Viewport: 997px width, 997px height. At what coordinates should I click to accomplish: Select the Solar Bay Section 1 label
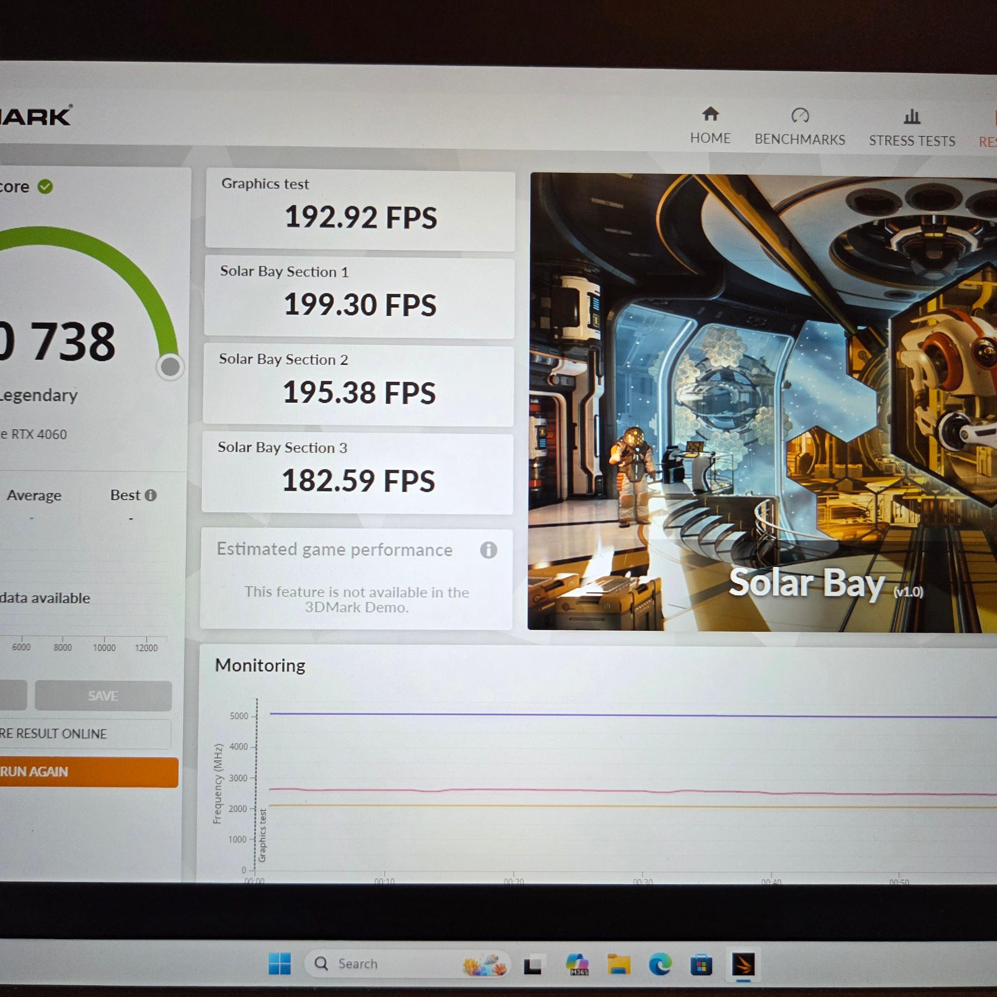coord(284,272)
